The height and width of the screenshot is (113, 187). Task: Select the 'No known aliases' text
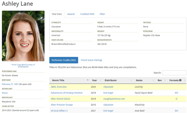point(10,75)
